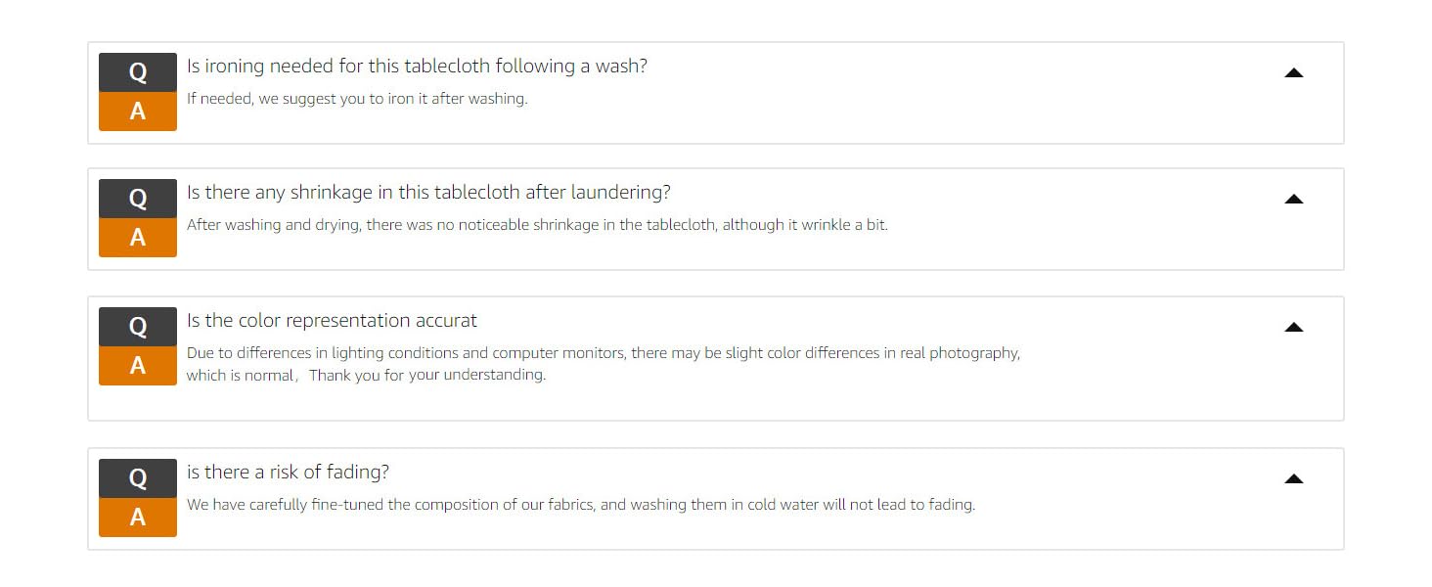This screenshot has height=587, width=1432.
Task: Click the answer suggesting ironing after washing
Action: (357, 99)
